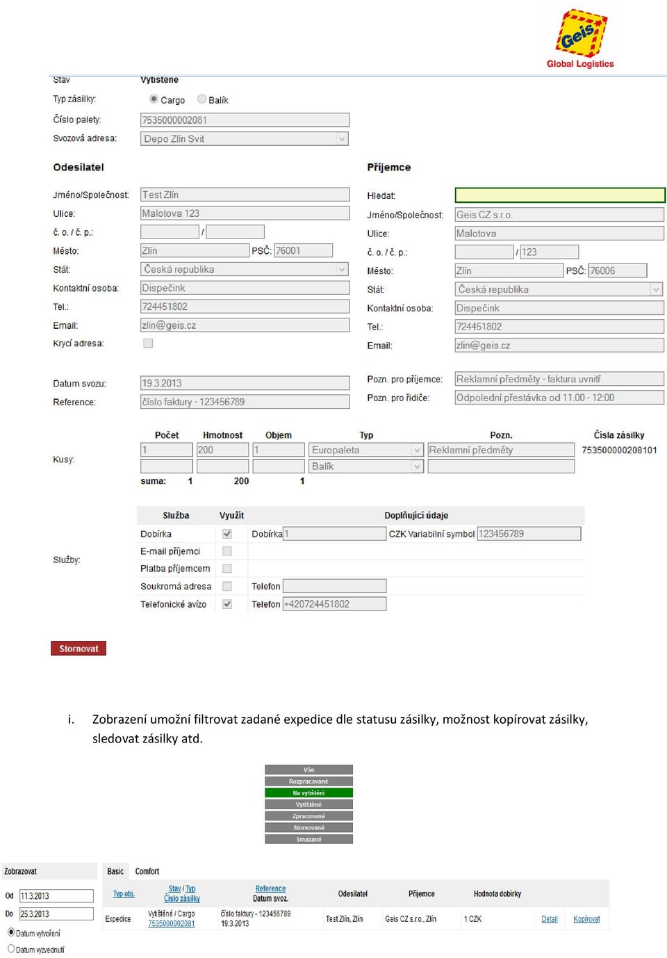Select the Vše status filter

coord(308,770)
